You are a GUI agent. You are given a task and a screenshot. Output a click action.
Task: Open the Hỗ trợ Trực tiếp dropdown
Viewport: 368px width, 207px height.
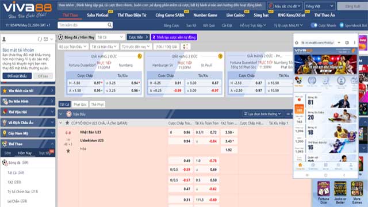[x=253, y=25]
